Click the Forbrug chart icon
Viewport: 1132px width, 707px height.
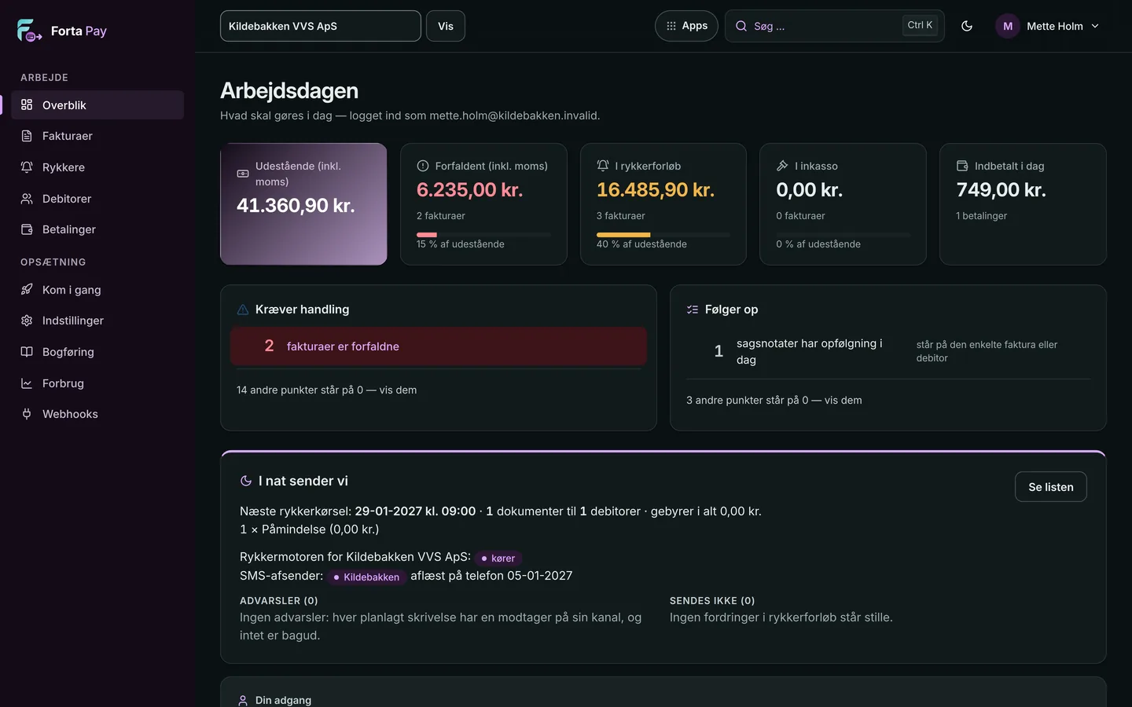click(x=27, y=383)
